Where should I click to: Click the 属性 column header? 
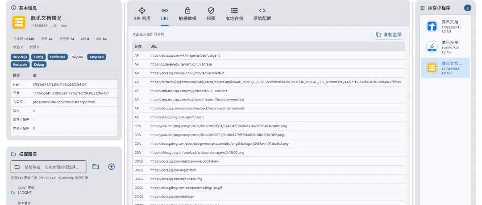17,75
